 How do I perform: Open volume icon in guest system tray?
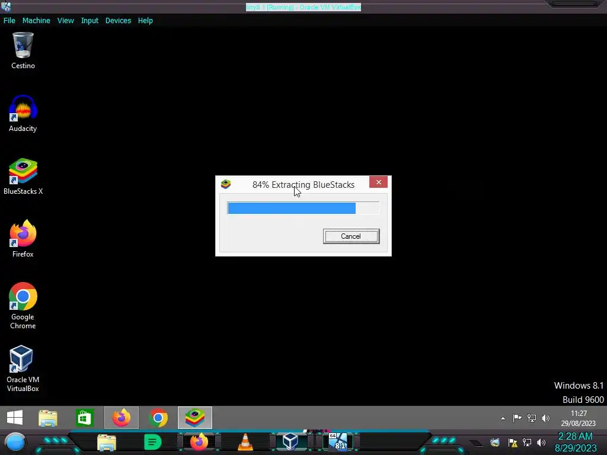545,418
